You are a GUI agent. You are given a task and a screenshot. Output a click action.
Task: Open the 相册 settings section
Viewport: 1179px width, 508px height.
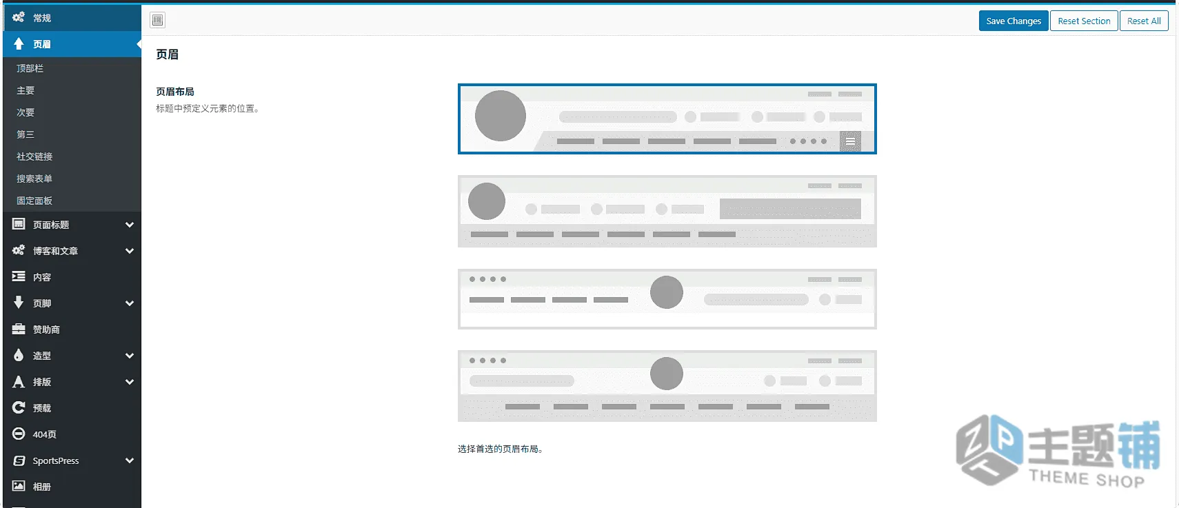point(72,487)
